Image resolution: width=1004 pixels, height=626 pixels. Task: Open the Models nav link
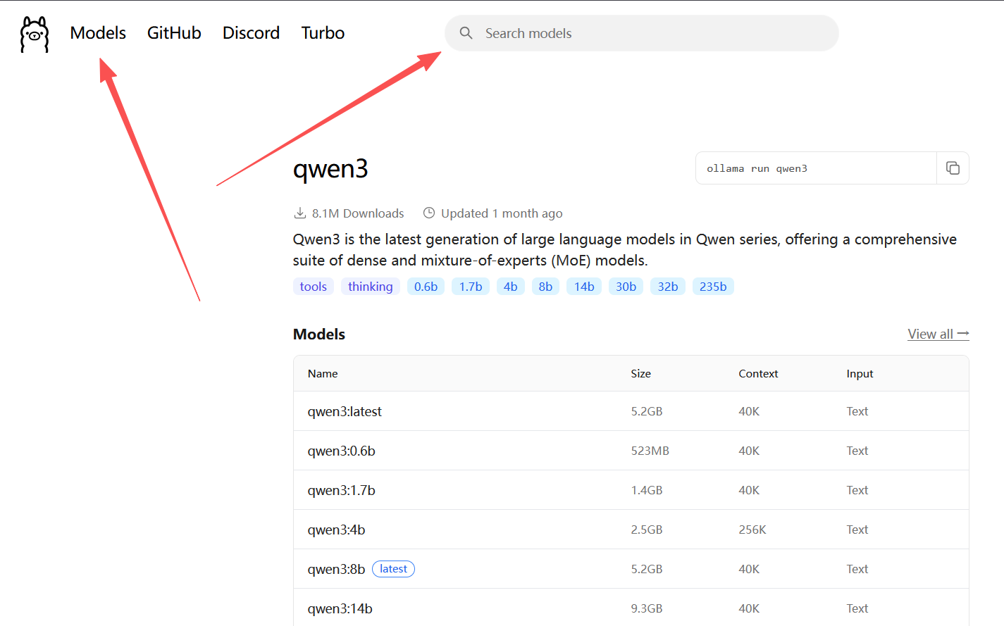[98, 33]
